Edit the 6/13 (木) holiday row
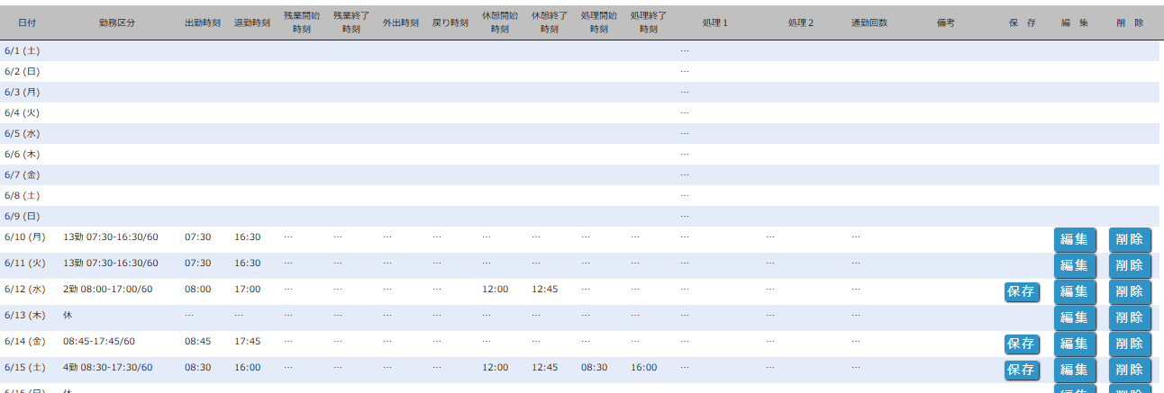 click(1075, 317)
